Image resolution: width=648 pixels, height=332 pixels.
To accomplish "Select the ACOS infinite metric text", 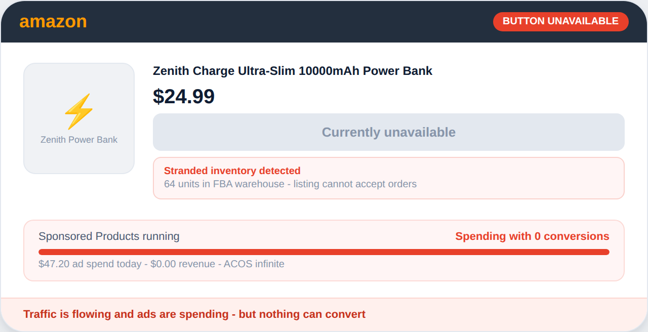I will [x=254, y=264].
